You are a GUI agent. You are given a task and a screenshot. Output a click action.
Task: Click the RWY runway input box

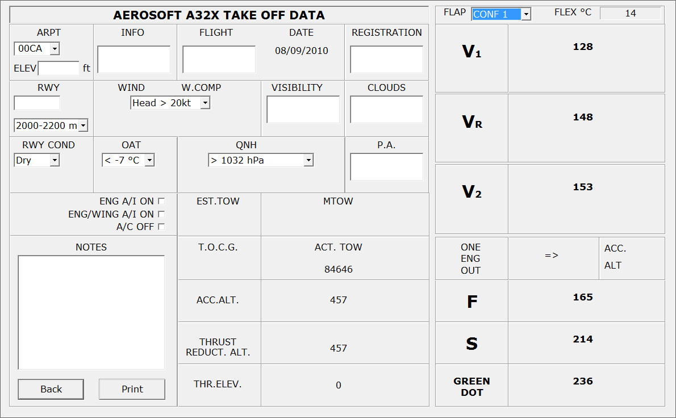[36, 103]
